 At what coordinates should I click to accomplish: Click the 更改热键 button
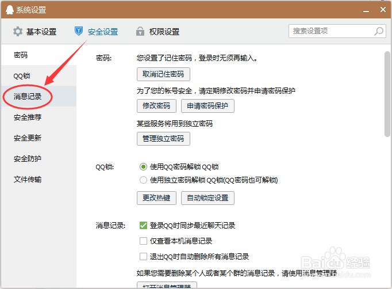click(156, 198)
